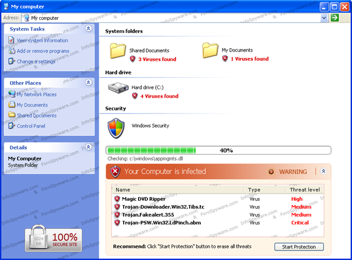Close the My computer window

point(345,7)
